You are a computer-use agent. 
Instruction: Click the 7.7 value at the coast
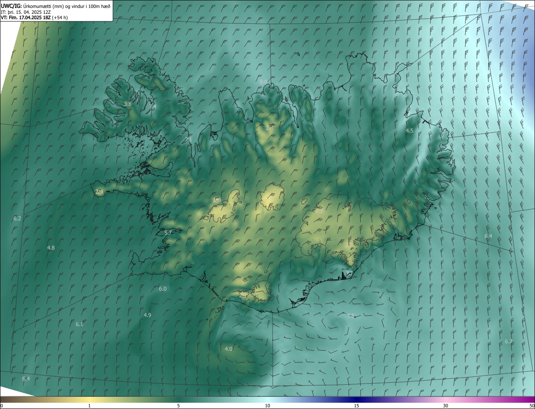tap(349, 274)
